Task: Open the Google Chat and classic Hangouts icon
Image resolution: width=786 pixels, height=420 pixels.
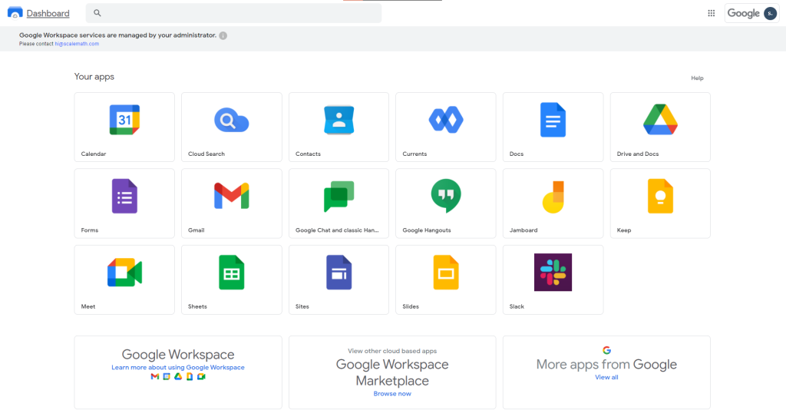Action: pyautogui.click(x=339, y=196)
